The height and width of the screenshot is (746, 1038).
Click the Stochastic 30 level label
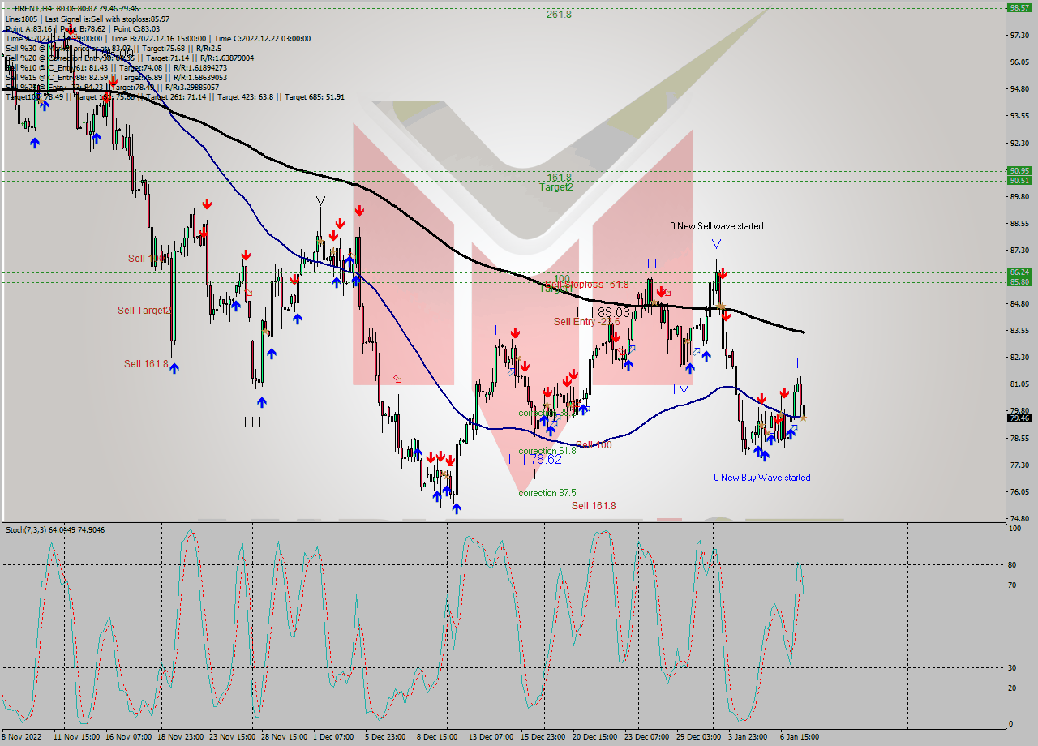click(x=1012, y=667)
